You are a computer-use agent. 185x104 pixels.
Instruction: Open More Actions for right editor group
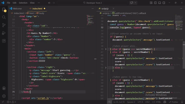pyautogui.click(x=181, y=9)
